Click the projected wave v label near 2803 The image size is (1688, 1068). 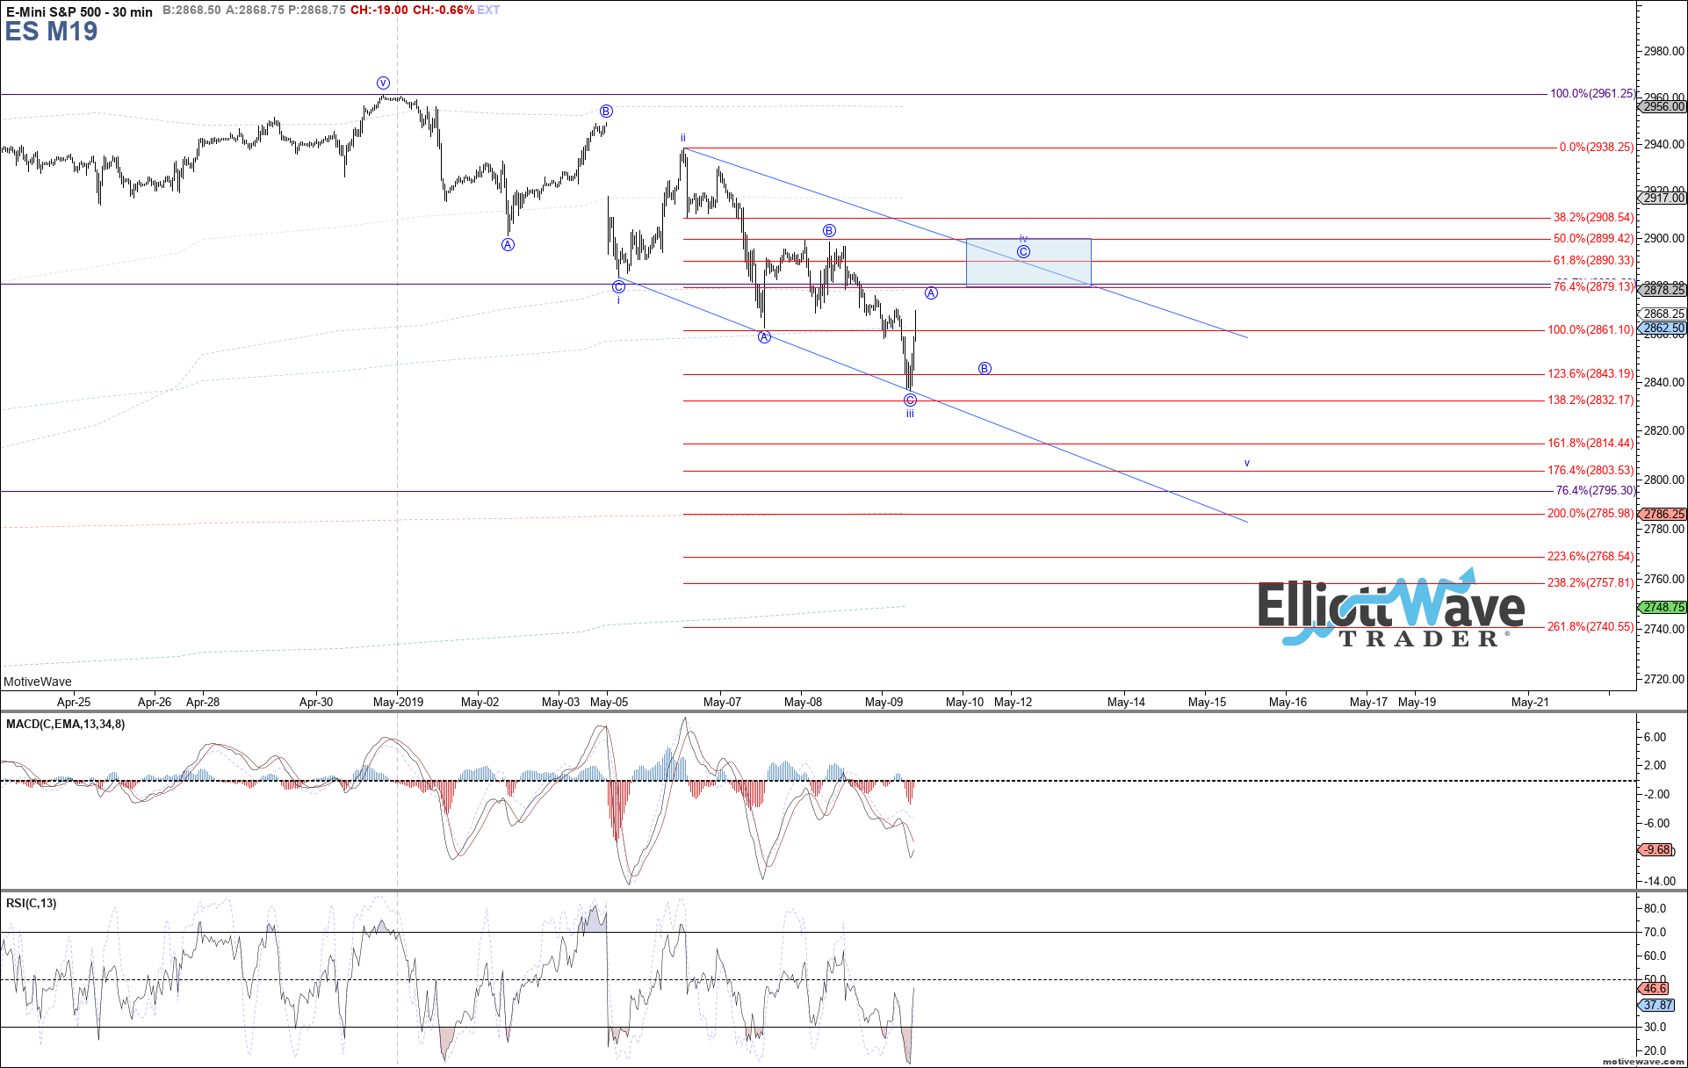(1246, 463)
